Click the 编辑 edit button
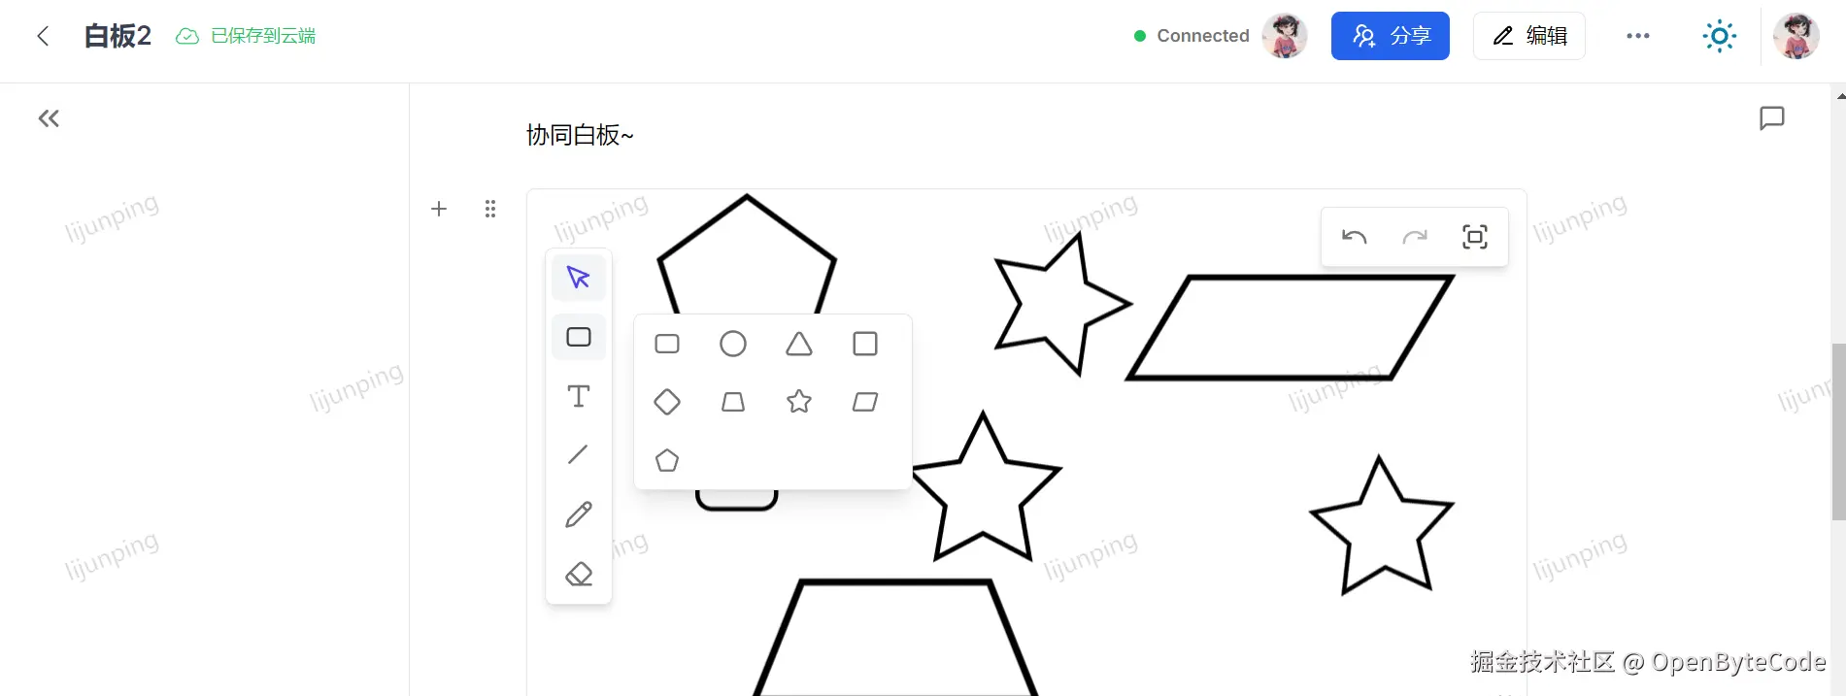Screen dimensions: 1846x696 (x=1529, y=36)
